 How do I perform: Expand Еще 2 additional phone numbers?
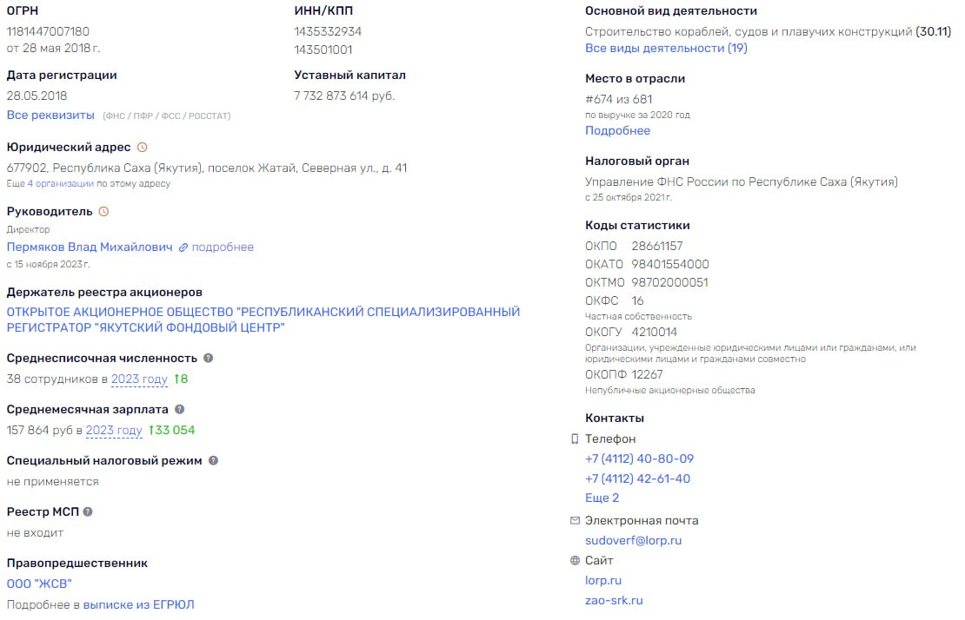coord(602,498)
